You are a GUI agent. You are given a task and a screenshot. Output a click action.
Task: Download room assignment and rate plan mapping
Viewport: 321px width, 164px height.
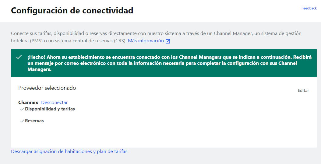point(69,151)
